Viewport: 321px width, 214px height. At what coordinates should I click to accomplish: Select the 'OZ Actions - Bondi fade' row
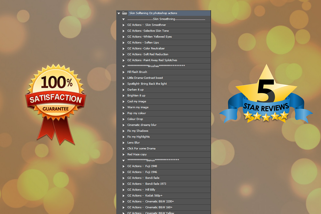[168, 178]
